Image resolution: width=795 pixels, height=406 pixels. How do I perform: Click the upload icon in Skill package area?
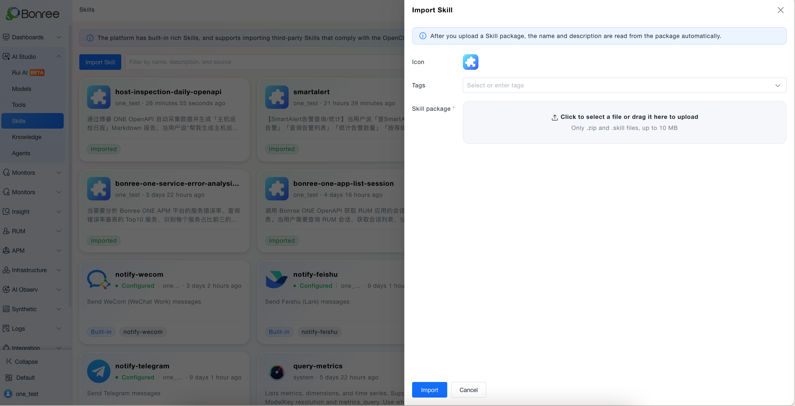pyautogui.click(x=554, y=117)
